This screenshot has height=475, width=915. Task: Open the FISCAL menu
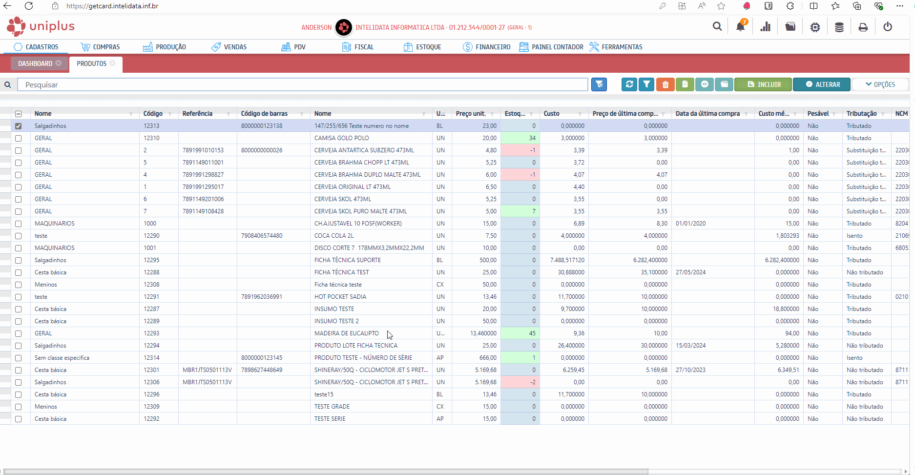(x=358, y=47)
